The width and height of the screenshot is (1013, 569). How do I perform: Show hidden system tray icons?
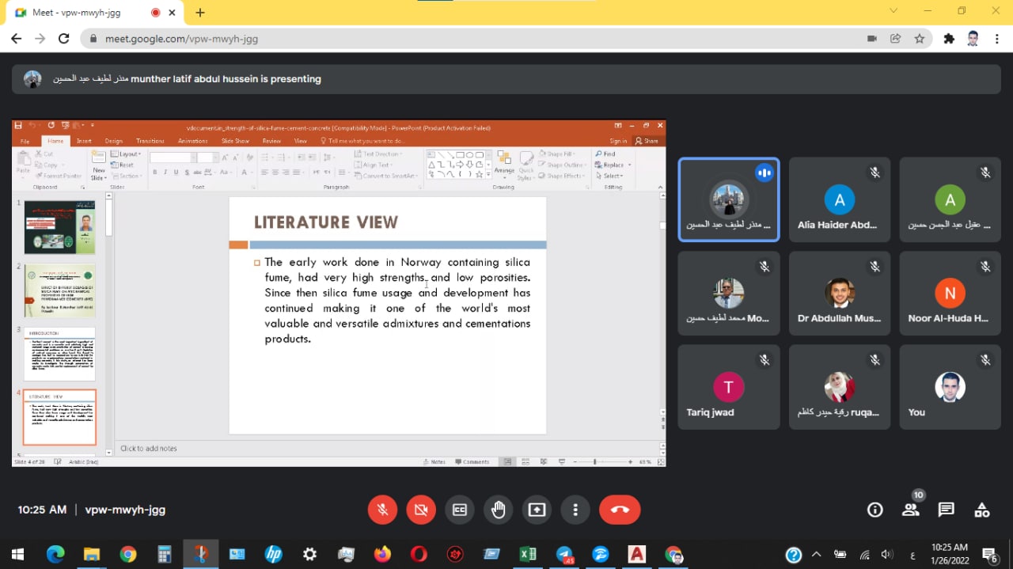pos(817,554)
